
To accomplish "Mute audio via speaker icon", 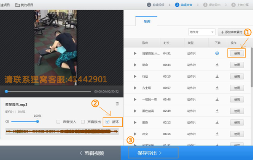I will [7, 122].
